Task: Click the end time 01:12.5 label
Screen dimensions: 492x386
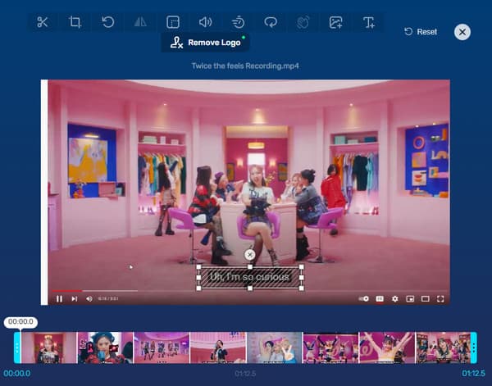Action: pyautogui.click(x=473, y=374)
